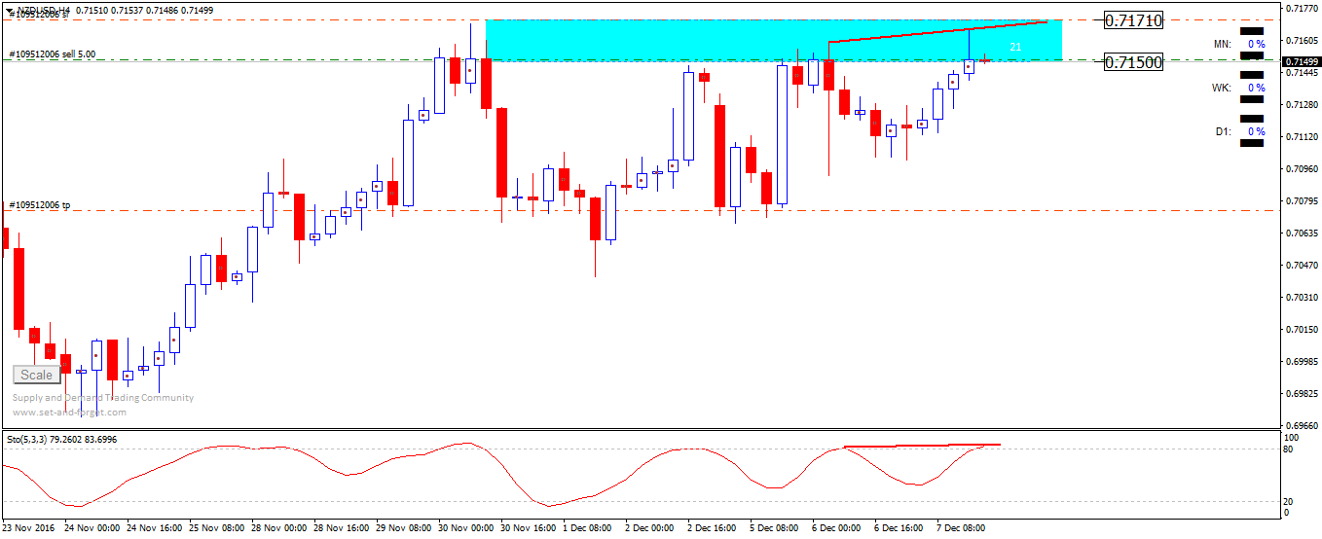The width and height of the screenshot is (1322, 539).
Task: Click the 0.71500 price label box
Action: pos(1133,61)
